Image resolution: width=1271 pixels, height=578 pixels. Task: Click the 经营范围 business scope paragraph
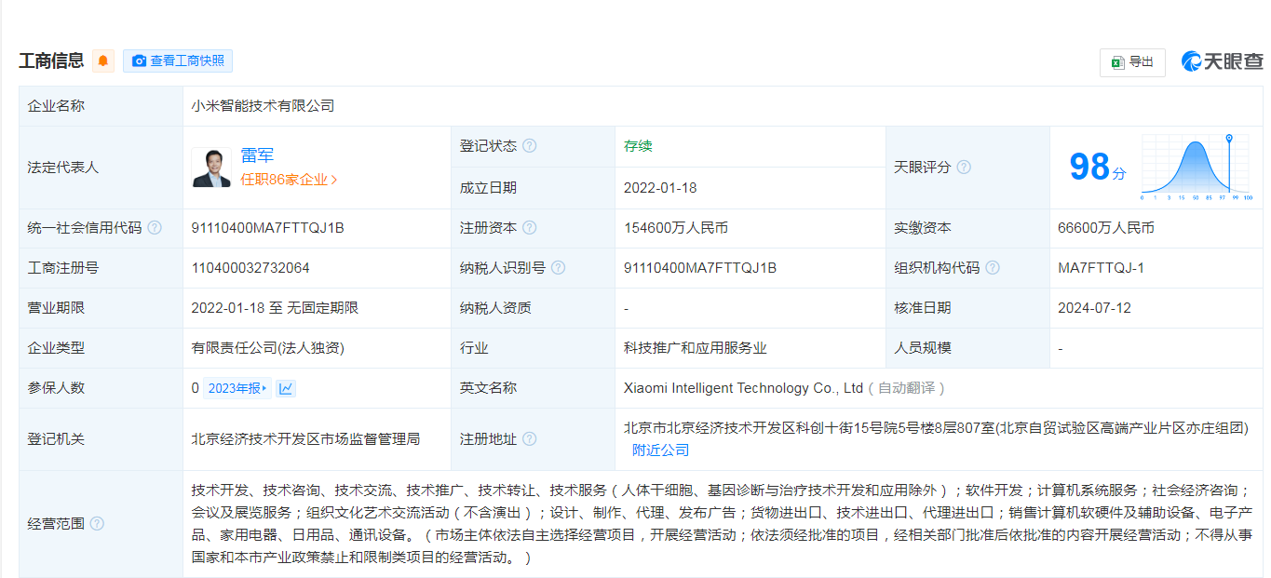(x=722, y=524)
